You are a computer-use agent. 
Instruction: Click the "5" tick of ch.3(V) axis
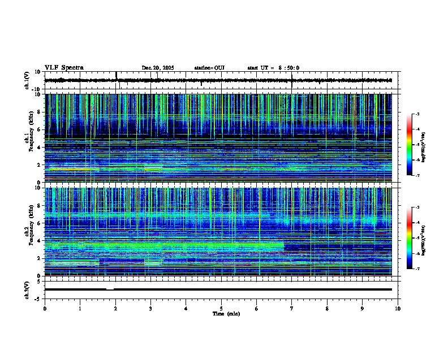point(40,282)
